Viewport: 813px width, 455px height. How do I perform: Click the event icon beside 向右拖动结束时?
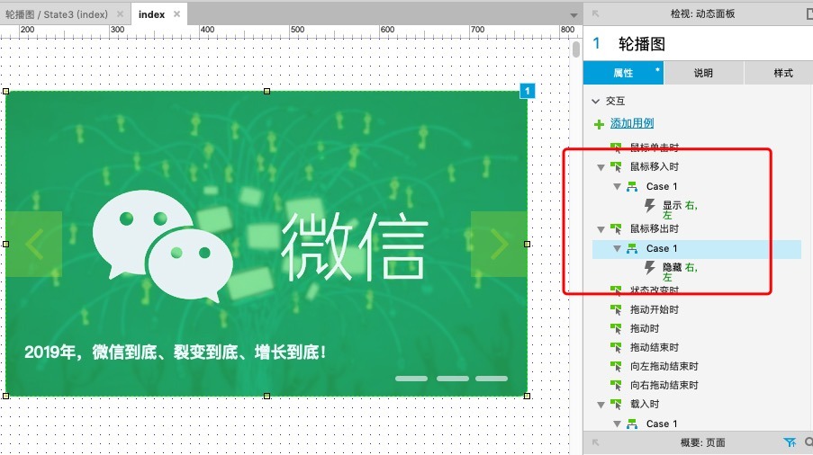coord(616,385)
